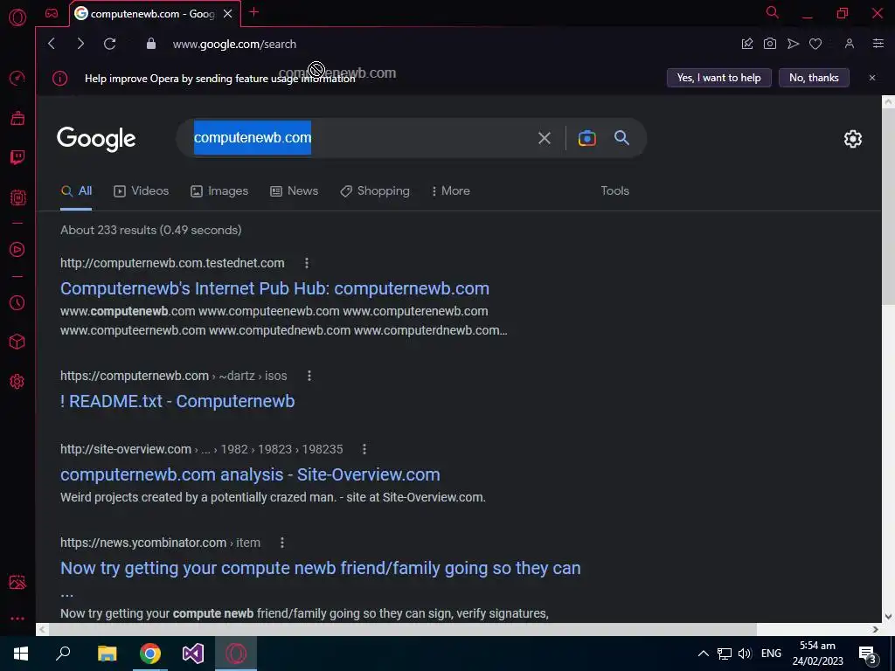Screen dimensions: 895x671
Task: Clear the Google search box
Action: 545,137
